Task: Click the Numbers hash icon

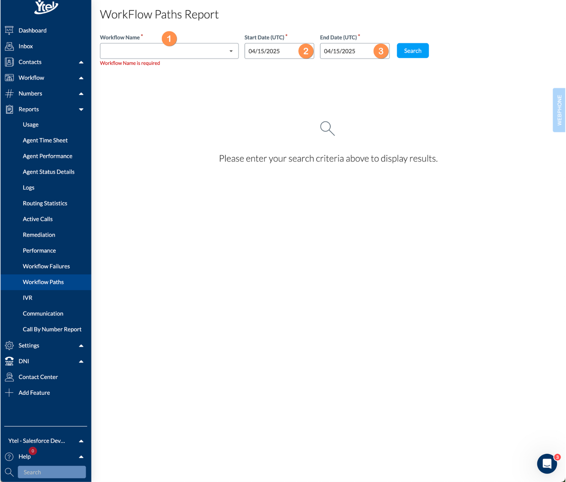Action: pyautogui.click(x=9, y=93)
